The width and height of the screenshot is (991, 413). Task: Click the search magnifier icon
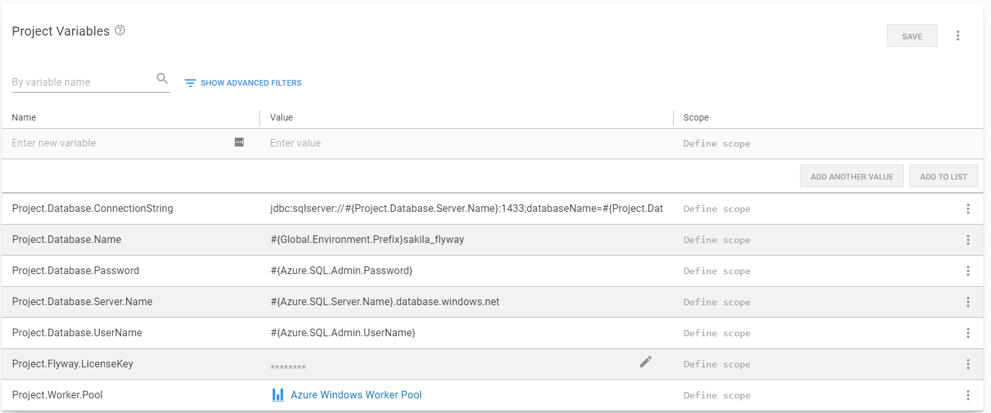click(162, 79)
